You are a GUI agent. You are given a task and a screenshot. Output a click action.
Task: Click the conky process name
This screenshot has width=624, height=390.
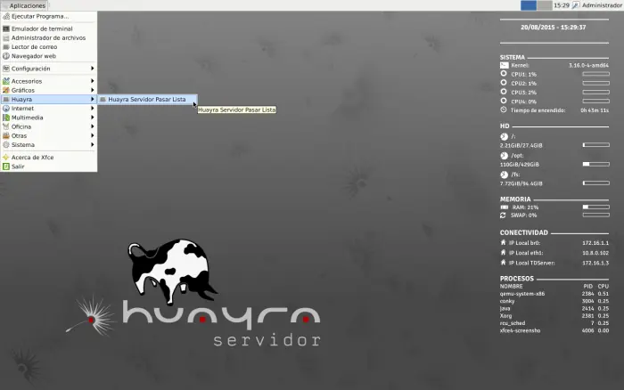[507, 301]
